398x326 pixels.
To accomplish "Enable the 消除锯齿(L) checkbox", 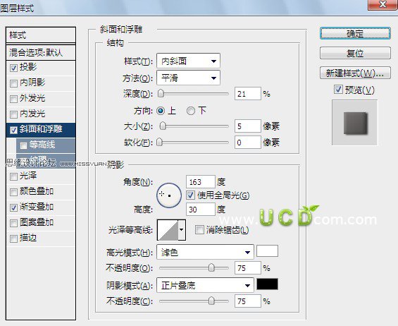I will pyautogui.click(x=199, y=230).
